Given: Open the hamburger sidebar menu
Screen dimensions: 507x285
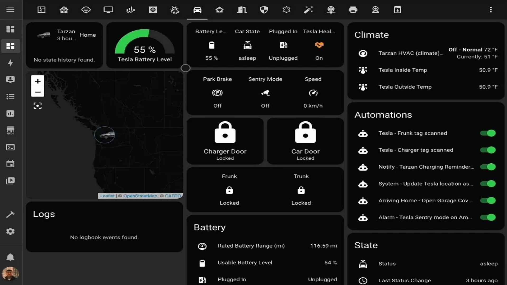Looking at the screenshot, I should 10,10.
